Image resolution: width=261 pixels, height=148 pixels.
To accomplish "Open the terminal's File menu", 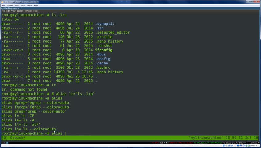I will (3, 11).
